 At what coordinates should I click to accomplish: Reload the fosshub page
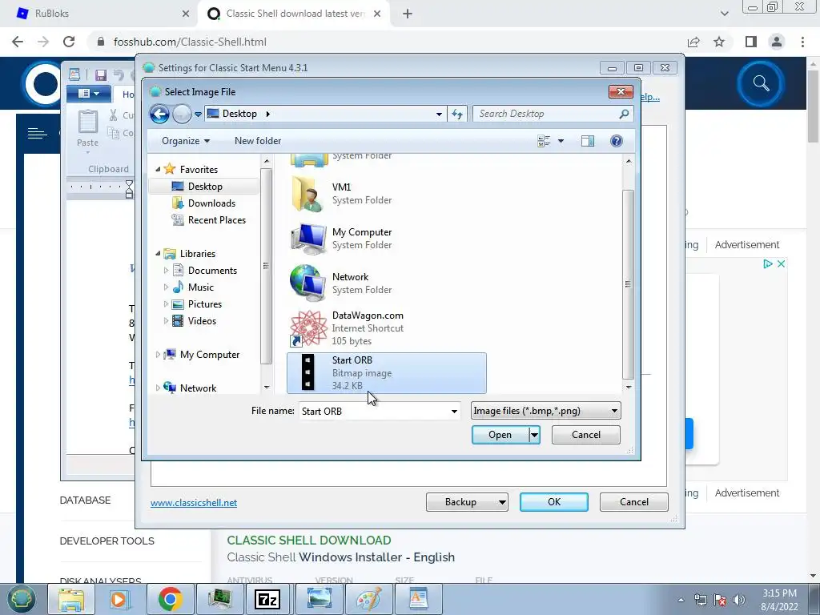click(x=69, y=42)
